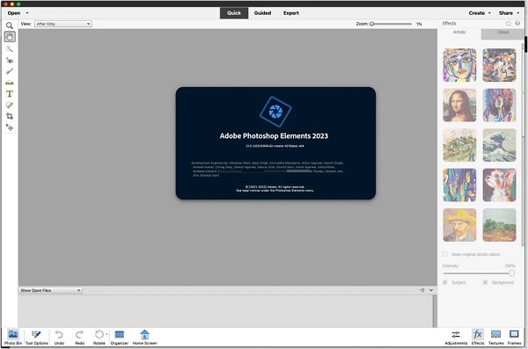This screenshot has height=349, width=528.
Task: Toggle the Background checkbox
Action: coord(485,282)
